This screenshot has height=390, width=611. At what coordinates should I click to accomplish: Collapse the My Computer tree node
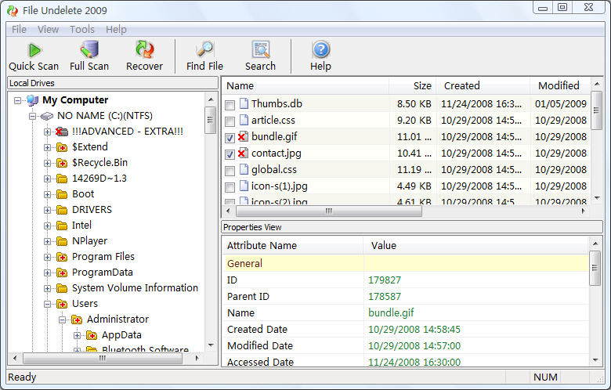pyautogui.click(x=17, y=100)
